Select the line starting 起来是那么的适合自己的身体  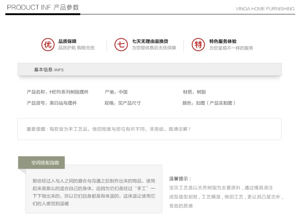(x=93, y=188)
